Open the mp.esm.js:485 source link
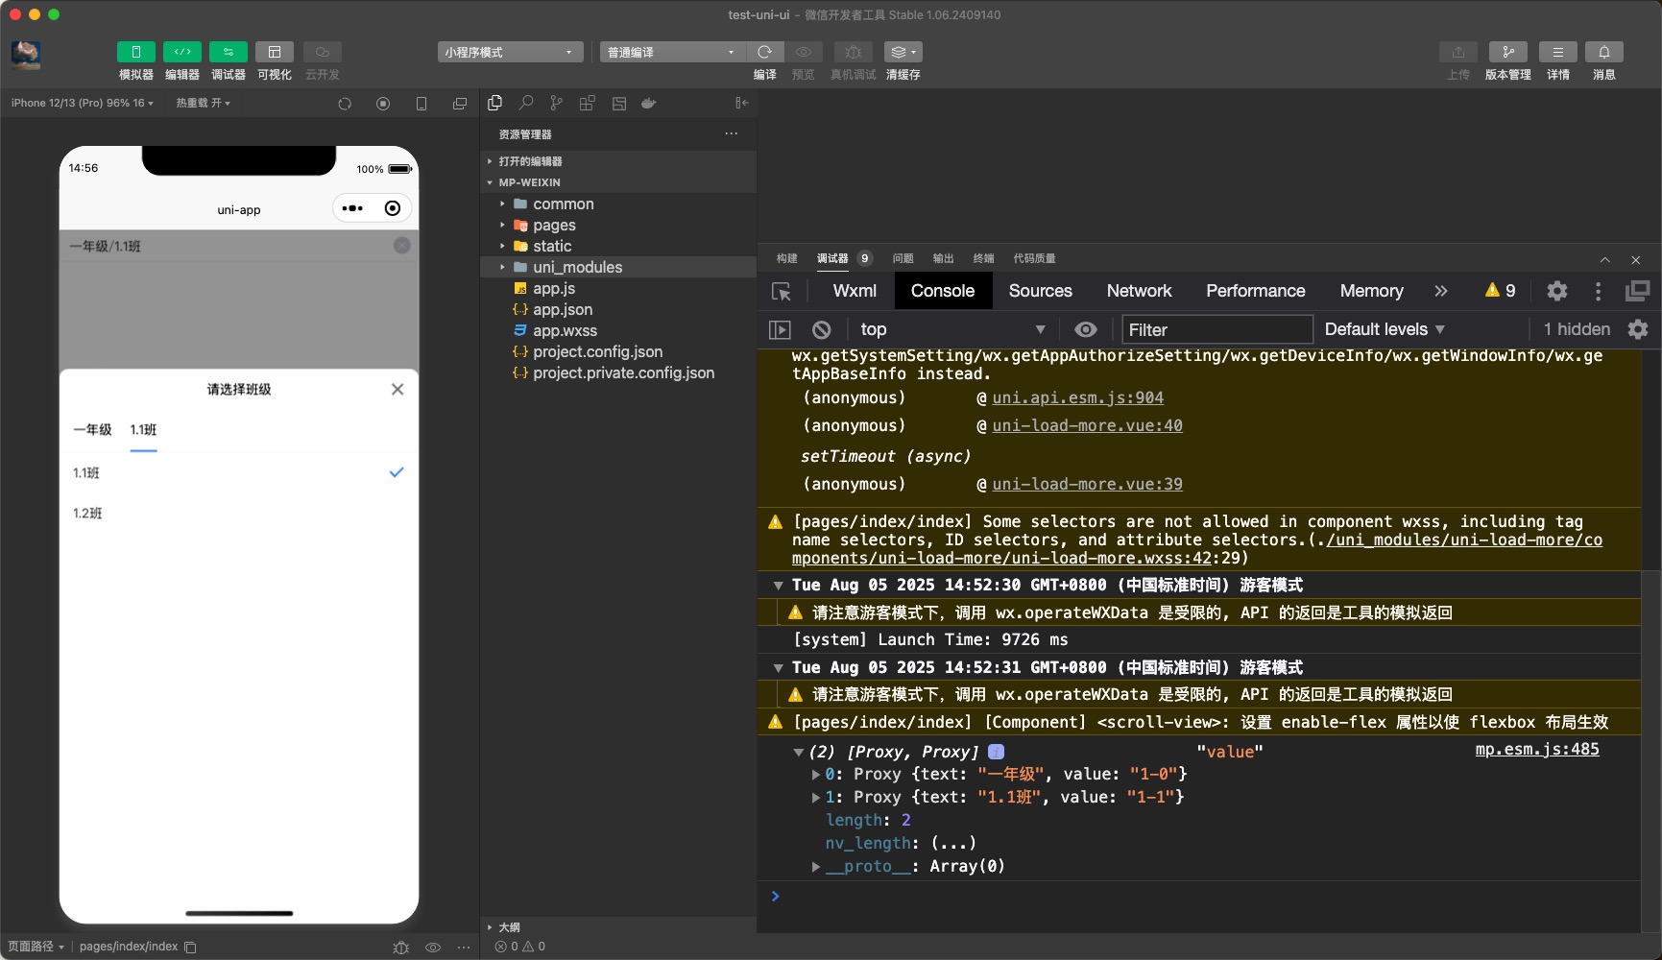Screen dimensions: 1662x960 [1537, 749]
